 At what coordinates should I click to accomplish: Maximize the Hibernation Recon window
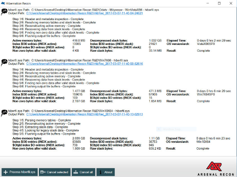219,3
